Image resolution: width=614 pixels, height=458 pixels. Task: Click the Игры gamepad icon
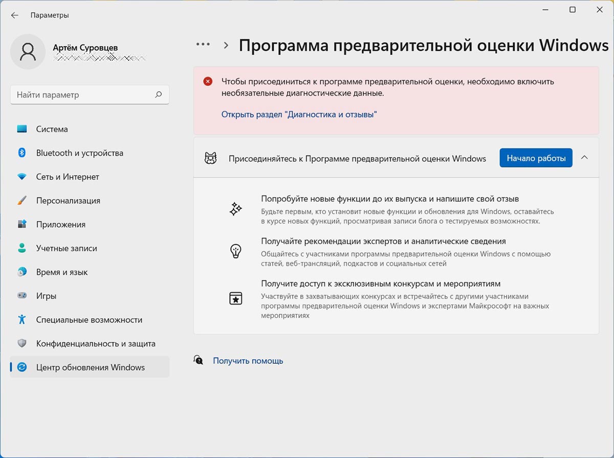22,296
